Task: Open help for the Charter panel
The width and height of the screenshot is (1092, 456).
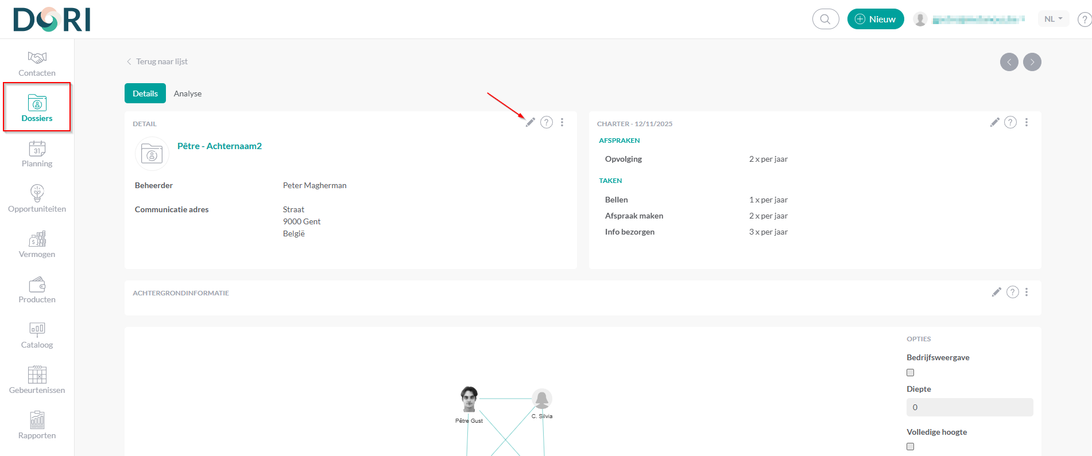Action: pos(1010,122)
